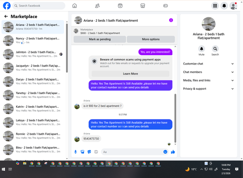Open the notifications bell in top bar
The image size is (243, 178).
coord(224,6)
